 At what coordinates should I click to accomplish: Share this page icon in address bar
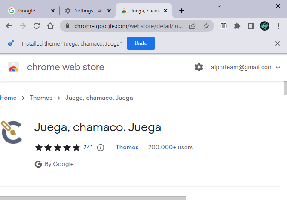(192, 26)
